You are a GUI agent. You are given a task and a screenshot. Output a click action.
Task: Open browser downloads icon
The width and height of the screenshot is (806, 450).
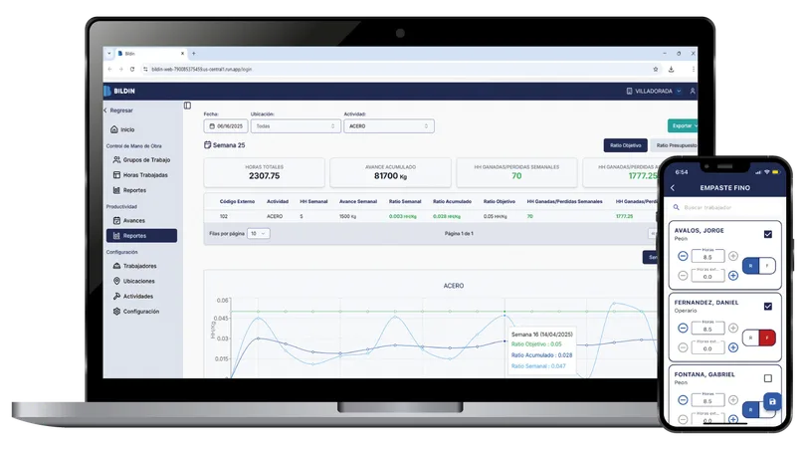click(x=671, y=69)
